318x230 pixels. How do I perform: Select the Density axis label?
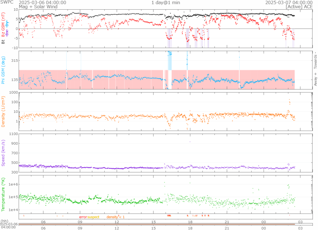click(x=3, y=111)
